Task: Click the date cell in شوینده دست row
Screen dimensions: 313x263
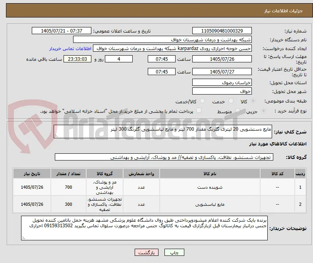Action: click(x=32, y=187)
